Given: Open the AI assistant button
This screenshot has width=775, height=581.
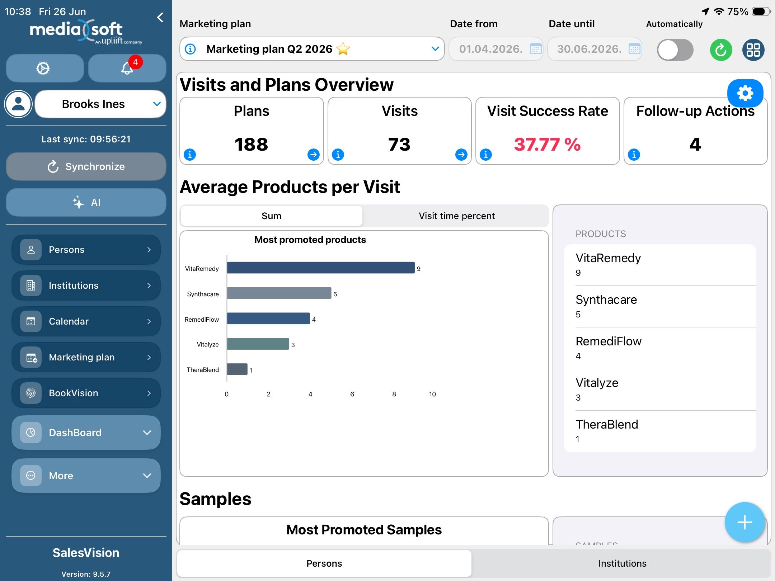Looking at the screenshot, I should [x=86, y=202].
